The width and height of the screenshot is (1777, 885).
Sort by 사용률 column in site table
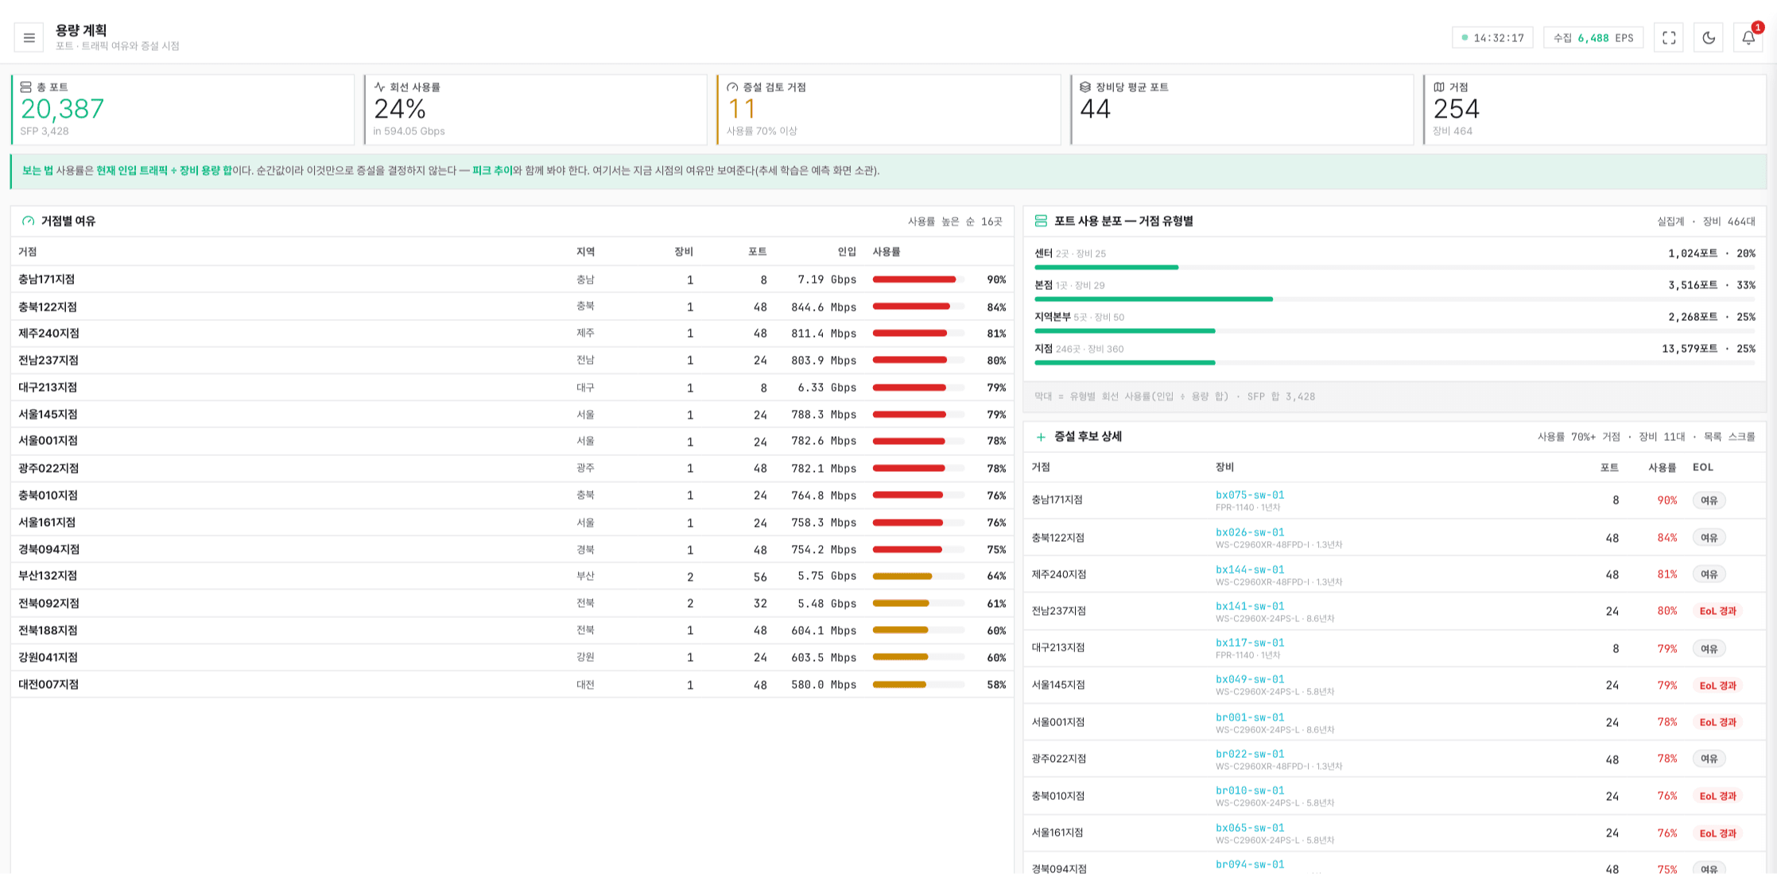tap(887, 252)
